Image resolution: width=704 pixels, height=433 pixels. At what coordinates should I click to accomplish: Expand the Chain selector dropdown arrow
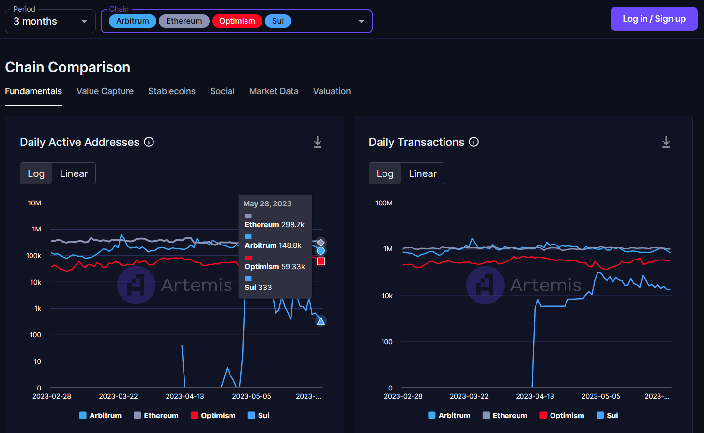click(x=361, y=21)
